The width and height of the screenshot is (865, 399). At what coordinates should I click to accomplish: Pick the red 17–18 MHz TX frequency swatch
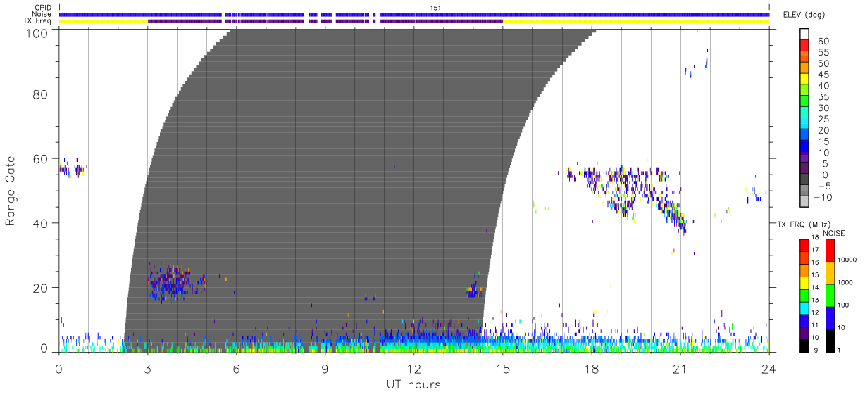tap(805, 245)
